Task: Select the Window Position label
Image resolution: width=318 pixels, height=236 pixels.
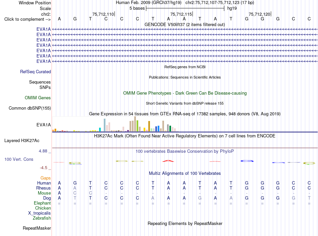Action: point(35,3)
